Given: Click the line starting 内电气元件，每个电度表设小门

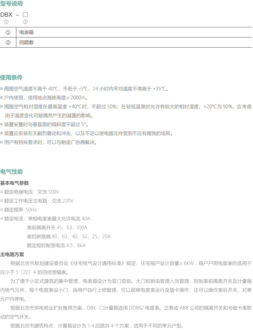Looking at the screenshot, I should [x=126, y=290].
